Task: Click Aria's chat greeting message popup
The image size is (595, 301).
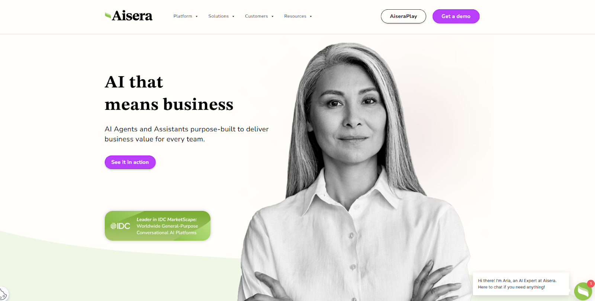Action: click(521, 284)
